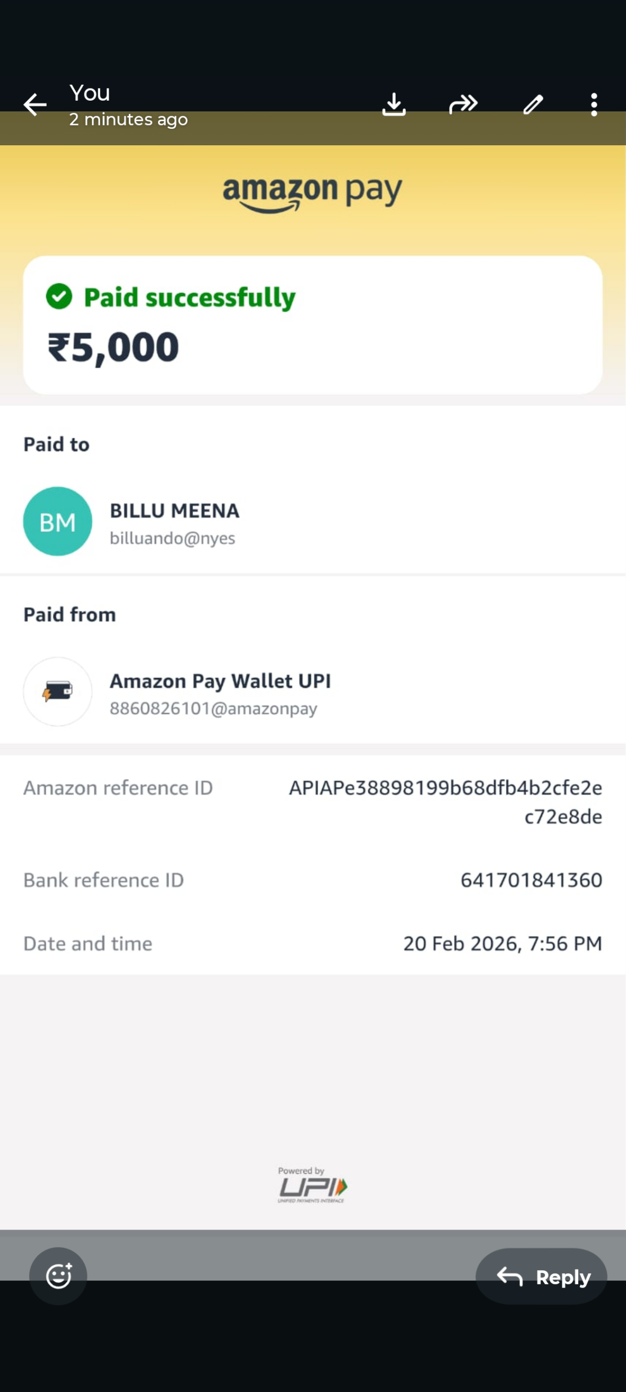
Task: Open the pencil edit tool
Action: (x=533, y=104)
